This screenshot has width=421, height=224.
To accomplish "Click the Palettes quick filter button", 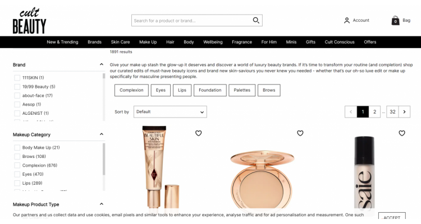I will tap(242, 90).
